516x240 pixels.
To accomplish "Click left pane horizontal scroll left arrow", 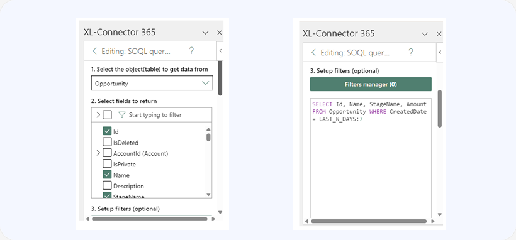I will coord(87,219).
